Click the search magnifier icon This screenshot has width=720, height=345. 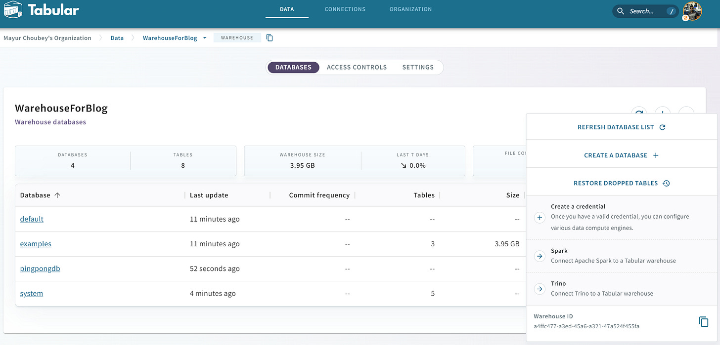(621, 11)
